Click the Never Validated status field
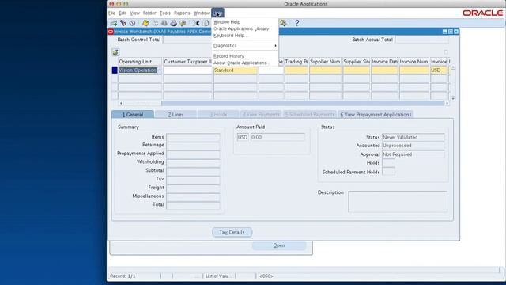This screenshot has height=285, width=506. tap(413, 137)
